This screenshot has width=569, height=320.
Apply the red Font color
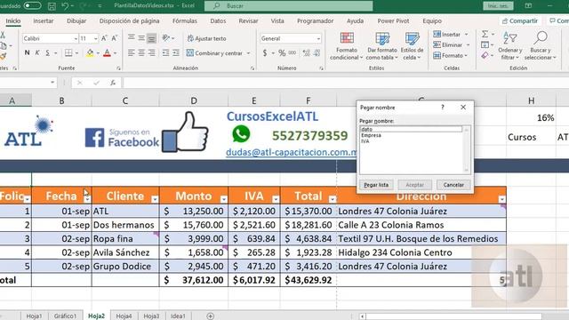107,53
